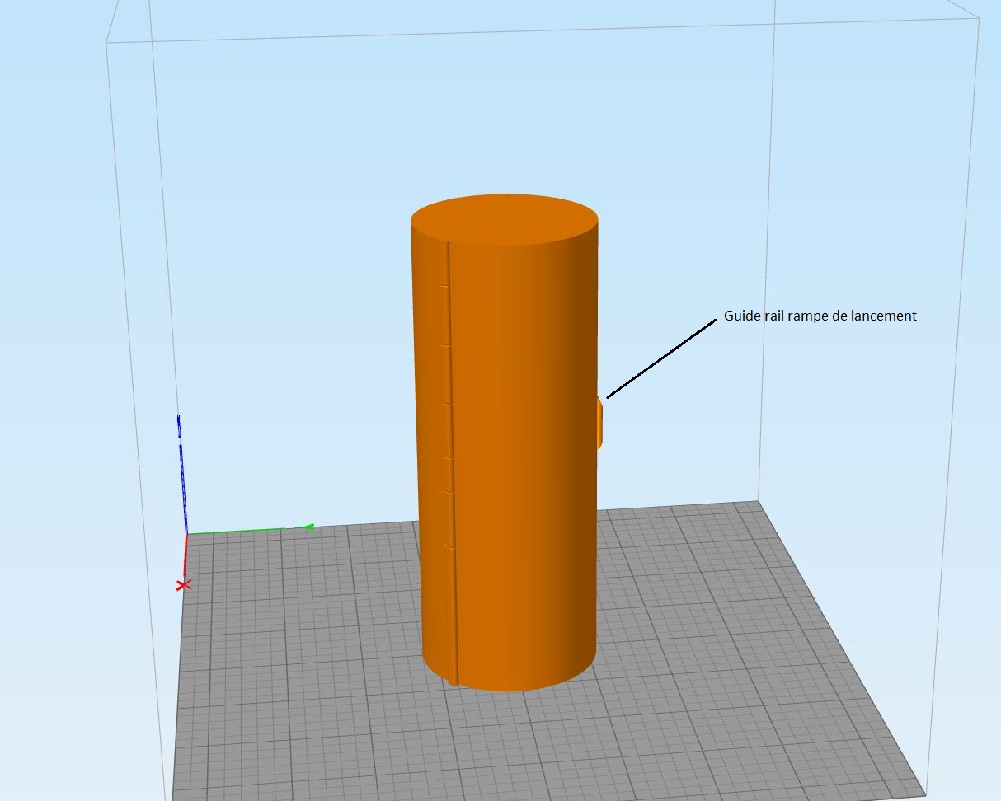Select the orange guide rail lug
The image size is (1001, 801).
(600, 424)
